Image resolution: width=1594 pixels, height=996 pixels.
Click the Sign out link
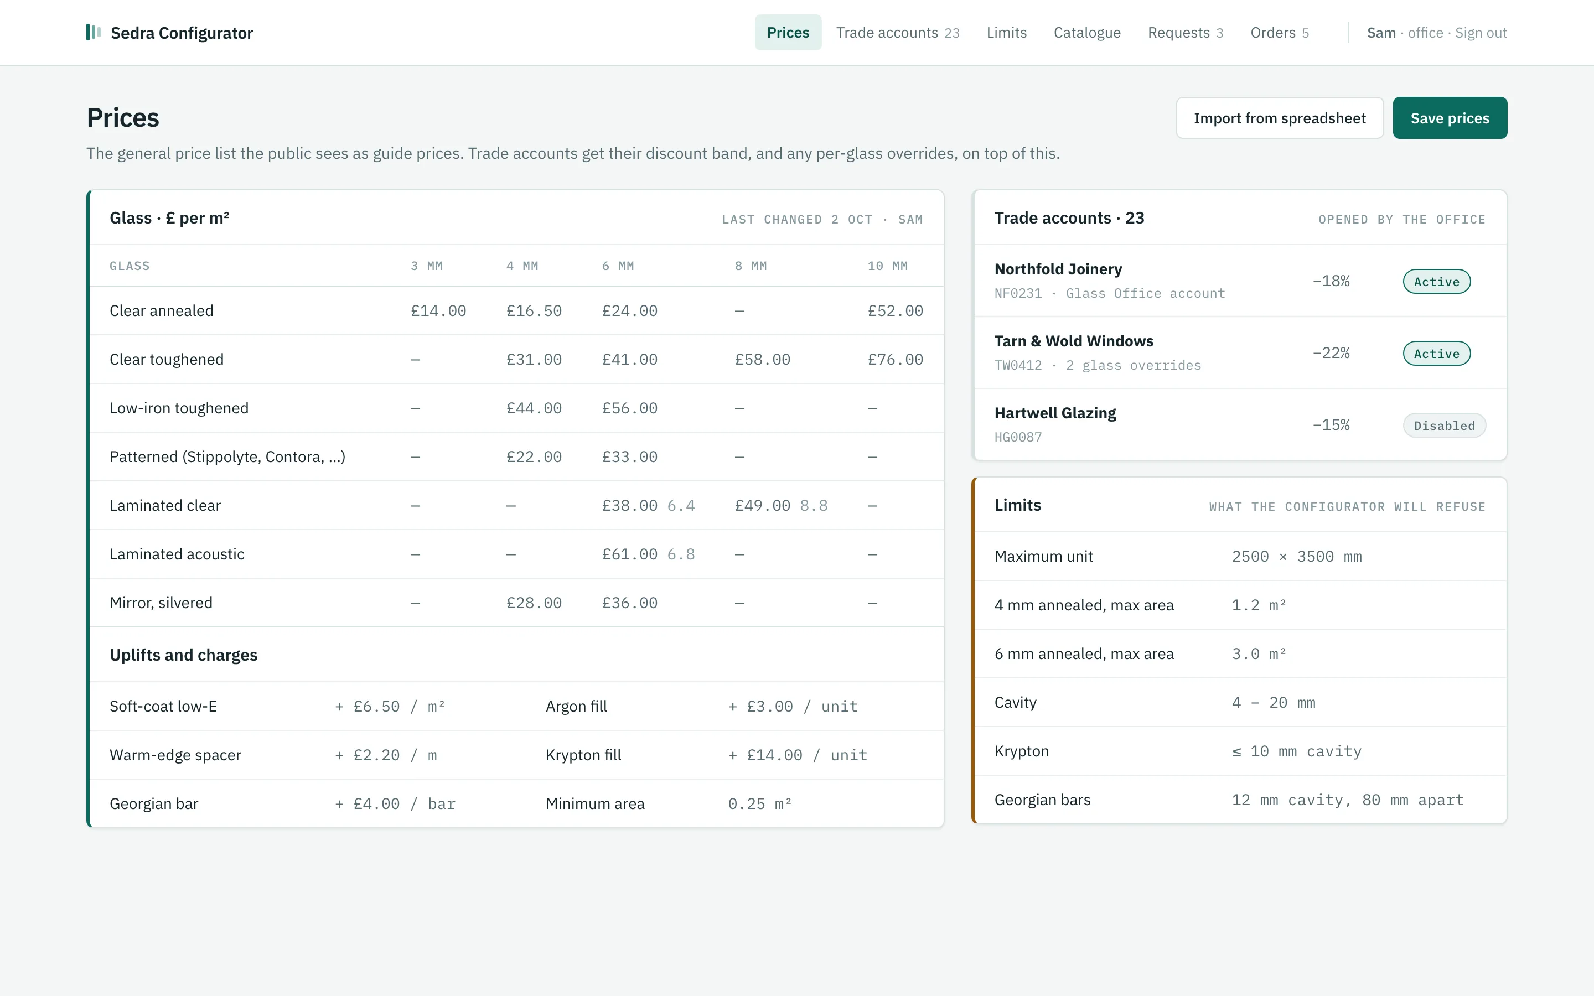(1481, 33)
